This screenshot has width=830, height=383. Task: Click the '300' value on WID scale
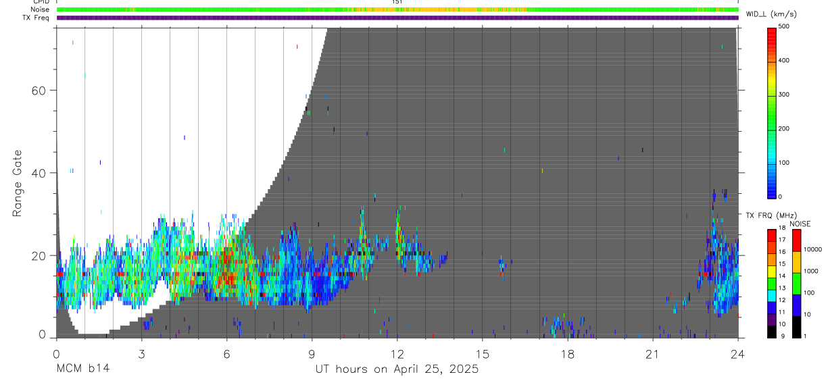784,95
